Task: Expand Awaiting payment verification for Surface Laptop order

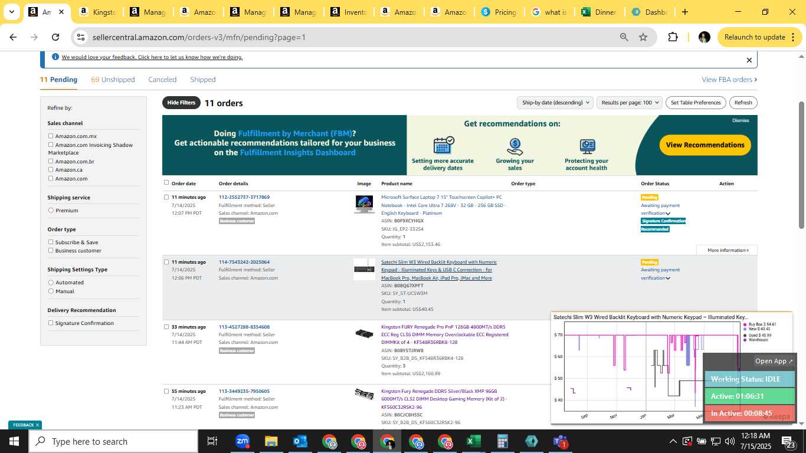Action: point(668,214)
